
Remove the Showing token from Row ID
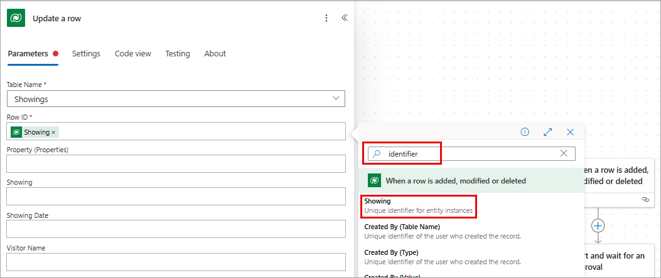tap(53, 133)
